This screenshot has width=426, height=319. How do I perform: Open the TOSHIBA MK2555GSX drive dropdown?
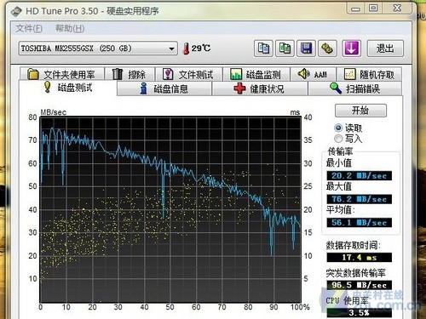tap(98, 48)
